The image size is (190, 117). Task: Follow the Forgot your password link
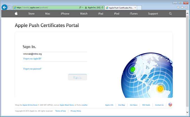point(32,69)
